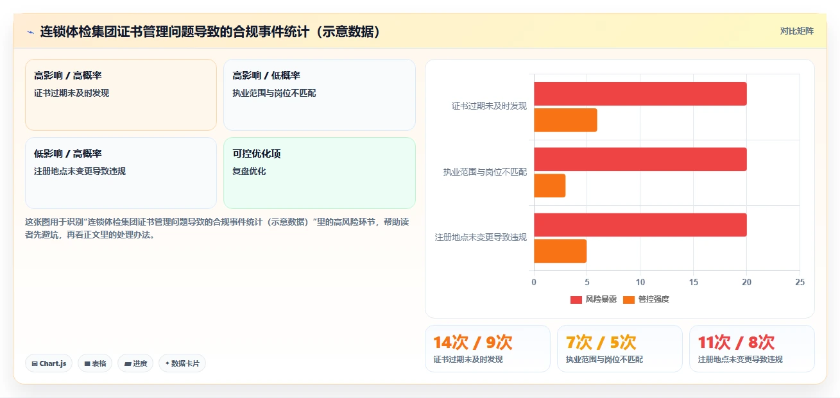Click the 进度 chip

[135, 363]
